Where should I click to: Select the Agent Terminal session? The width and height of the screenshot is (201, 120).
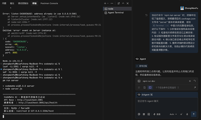117,13
